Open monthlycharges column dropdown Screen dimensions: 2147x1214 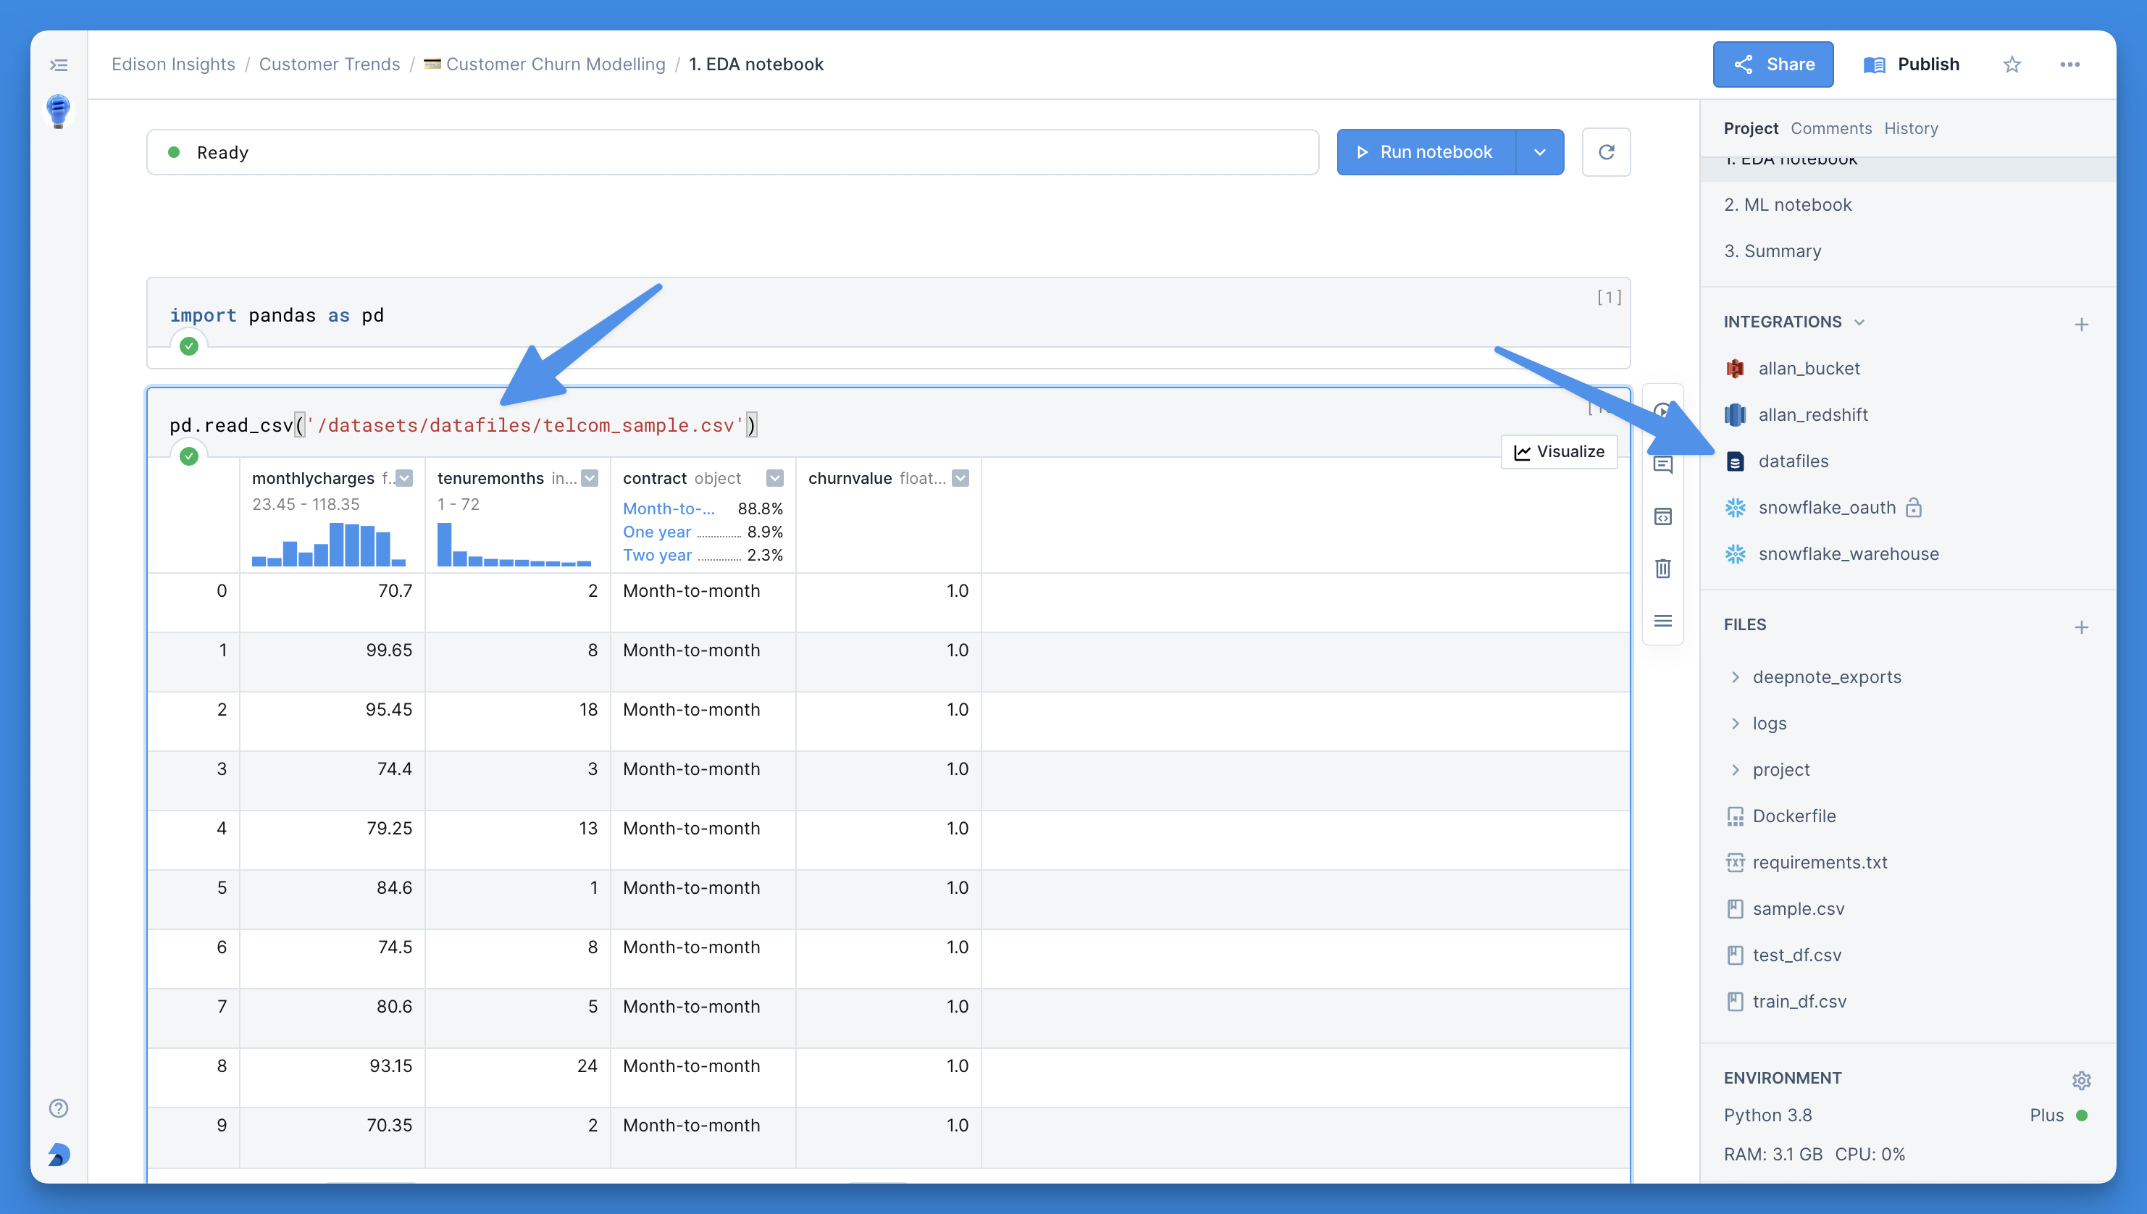coord(404,478)
